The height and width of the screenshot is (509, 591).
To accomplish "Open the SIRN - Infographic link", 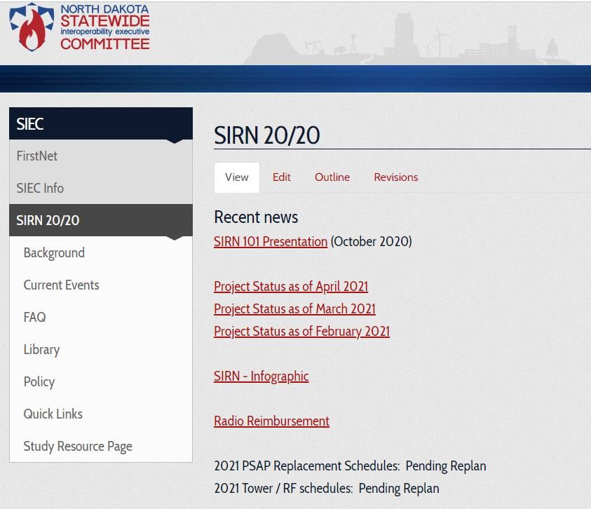I will [261, 376].
